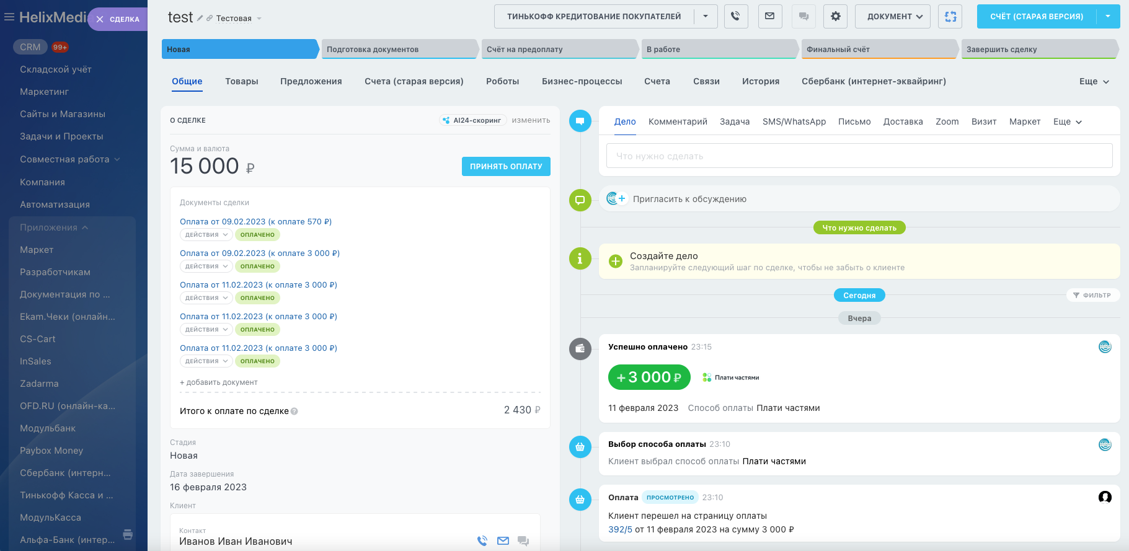Click + добавить документ link
The image size is (1129, 551).
219,382
